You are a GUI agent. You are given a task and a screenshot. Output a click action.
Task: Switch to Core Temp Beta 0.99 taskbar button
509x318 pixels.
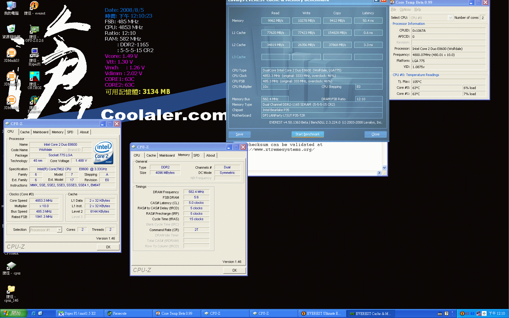(x=177, y=313)
